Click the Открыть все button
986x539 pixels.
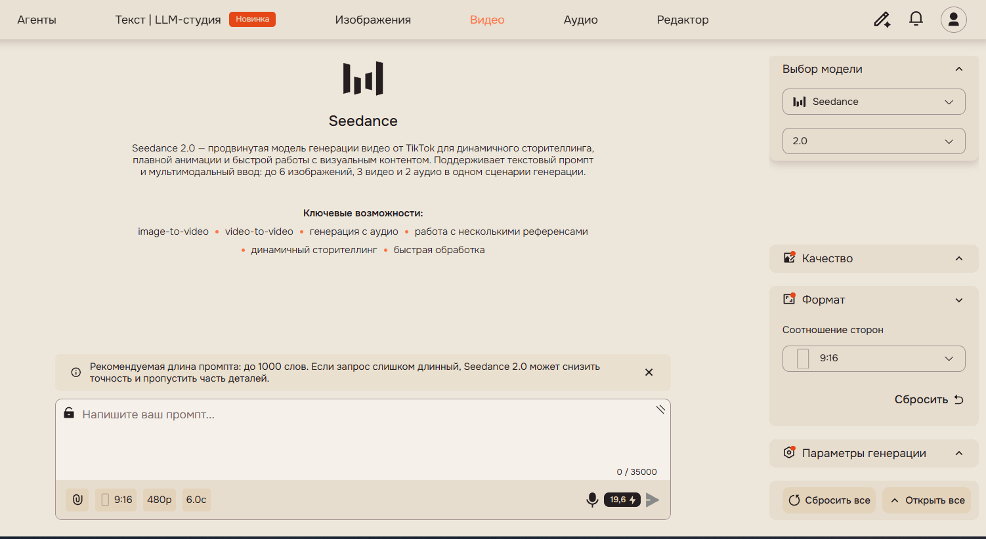pyautogui.click(x=927, y=500)
